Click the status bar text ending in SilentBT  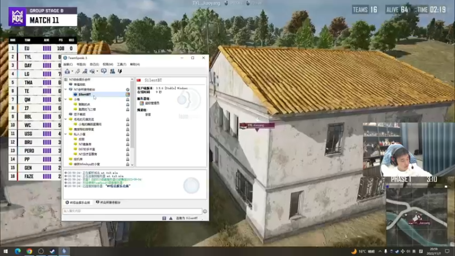[187, 218]
